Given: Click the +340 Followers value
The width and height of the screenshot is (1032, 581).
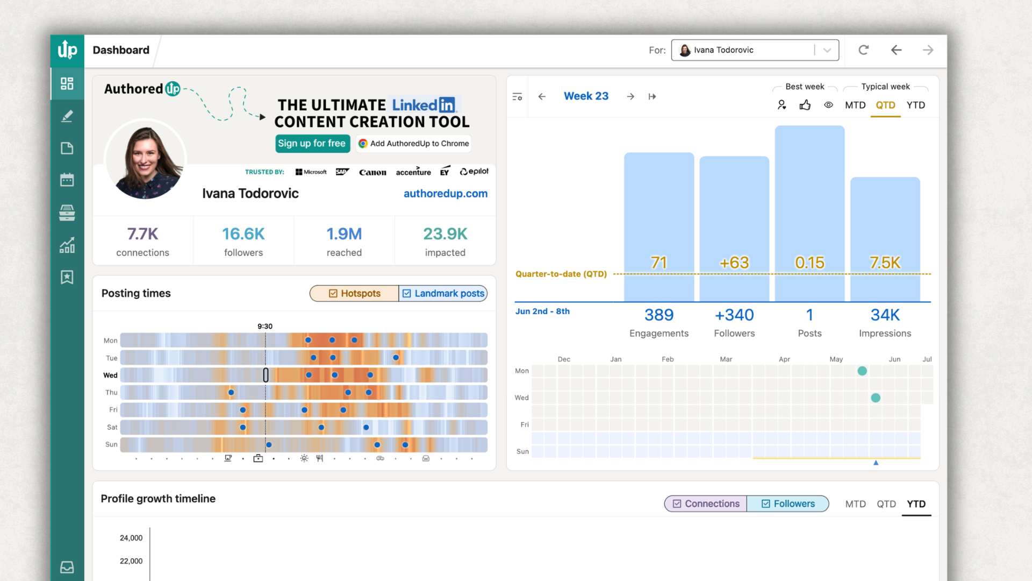Looking at the screenshot, I should coord(734,315).
